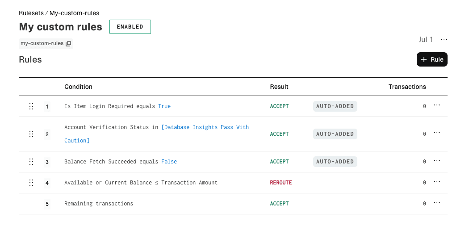The image size is (469, 230).
Task: Click the ENABLED status badge
Action: pyautogui.click(x=130, y=27)
